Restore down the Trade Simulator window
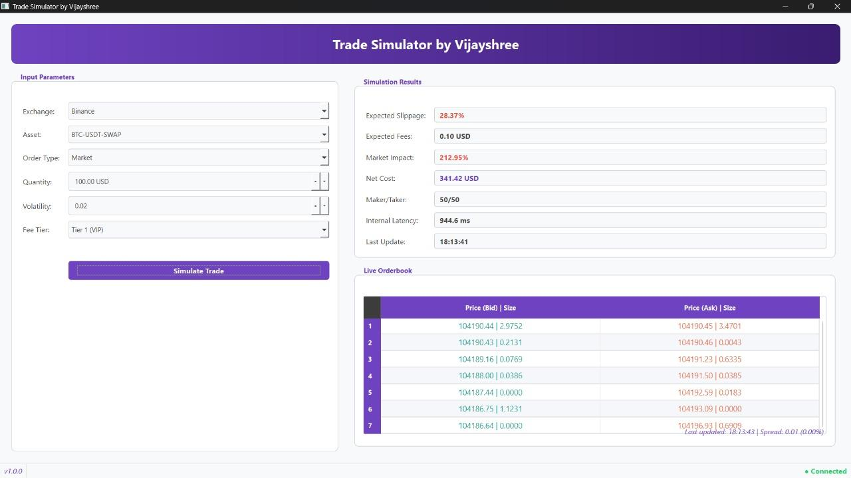Image resolution: width=851 pixels, height=478 pixels. (810, 6)
